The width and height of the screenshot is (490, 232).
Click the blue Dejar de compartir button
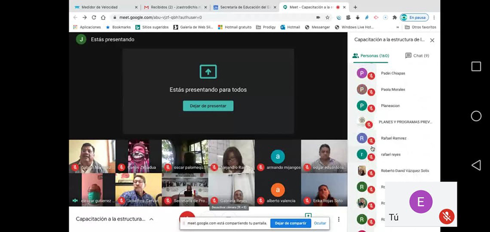290,223
